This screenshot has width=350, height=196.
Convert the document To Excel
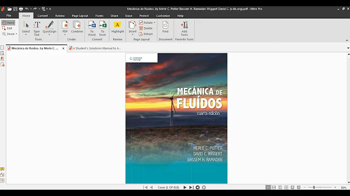103,29
